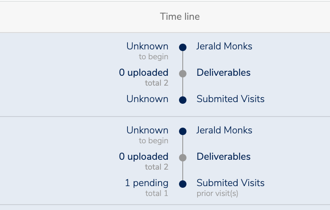Click Jerald Monks marker dot in first row
This screenshot has height=210, width=330.
(x=183, y=47)
